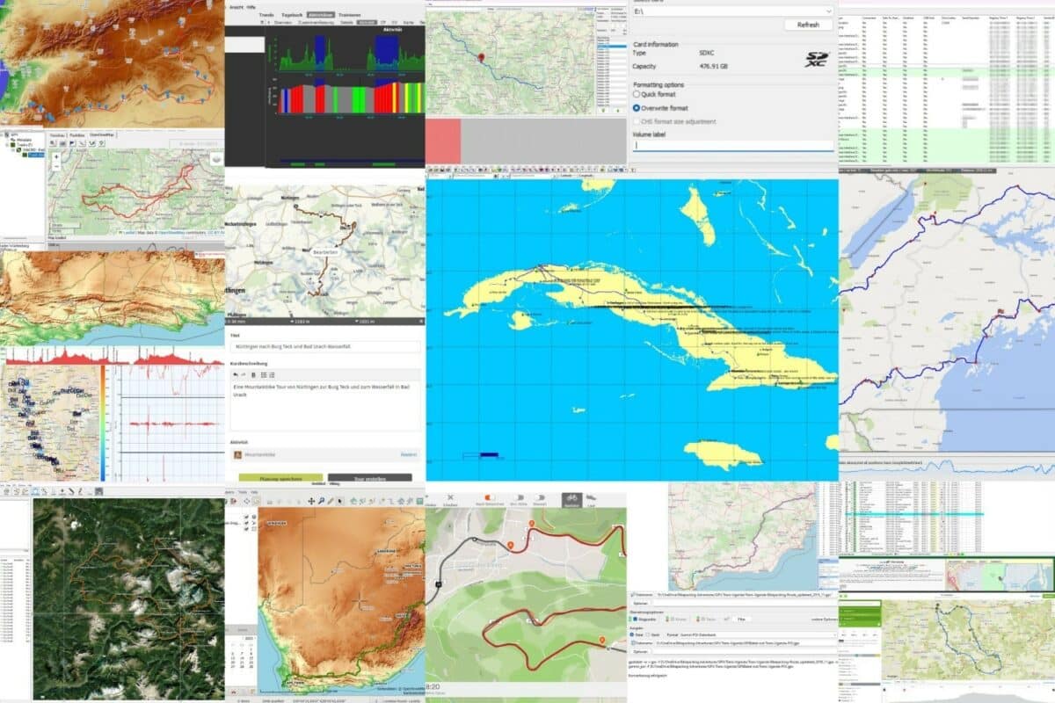Select the motorbike mode icon in route toolbar
This screenshot has width=1055, height=703.
(541, 497)
